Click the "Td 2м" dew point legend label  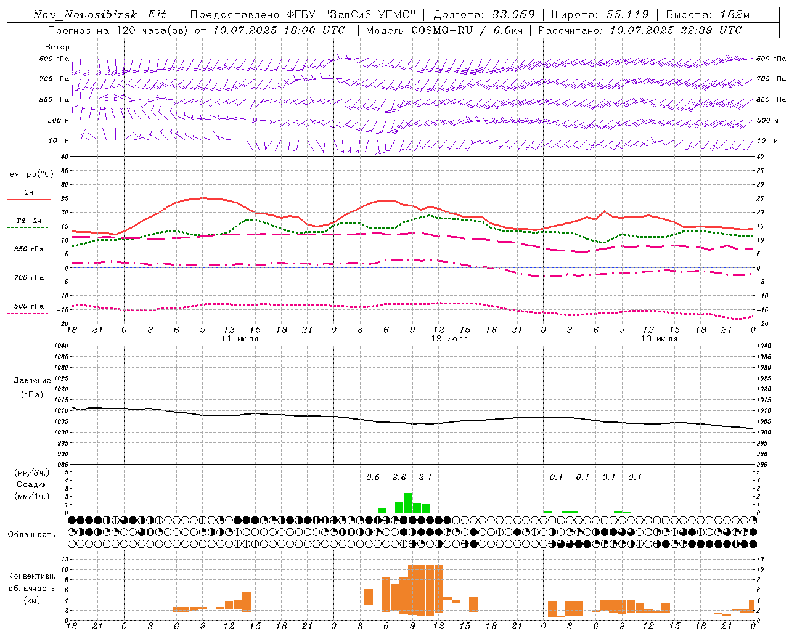[28, 221]
